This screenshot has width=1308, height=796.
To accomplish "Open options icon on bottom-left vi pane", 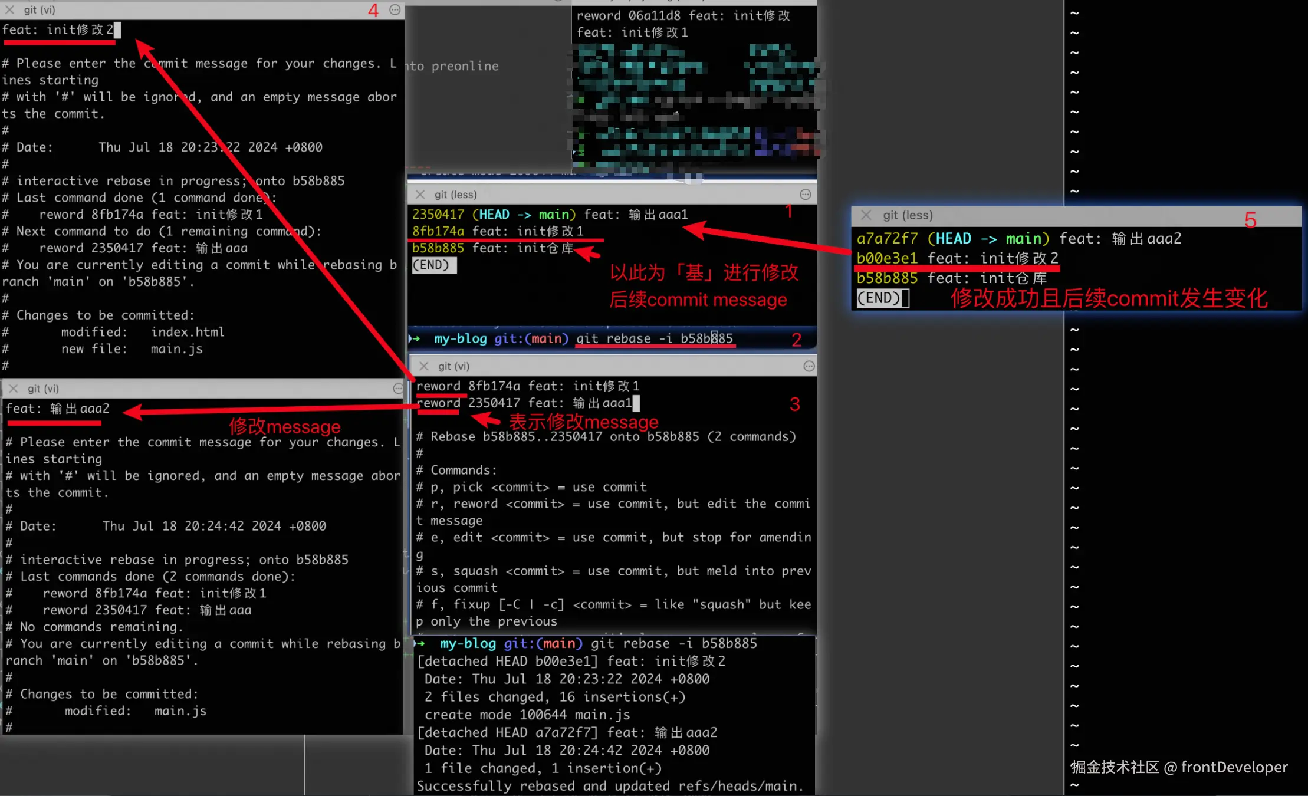I will pyautogui.click(x=398, y=389).
